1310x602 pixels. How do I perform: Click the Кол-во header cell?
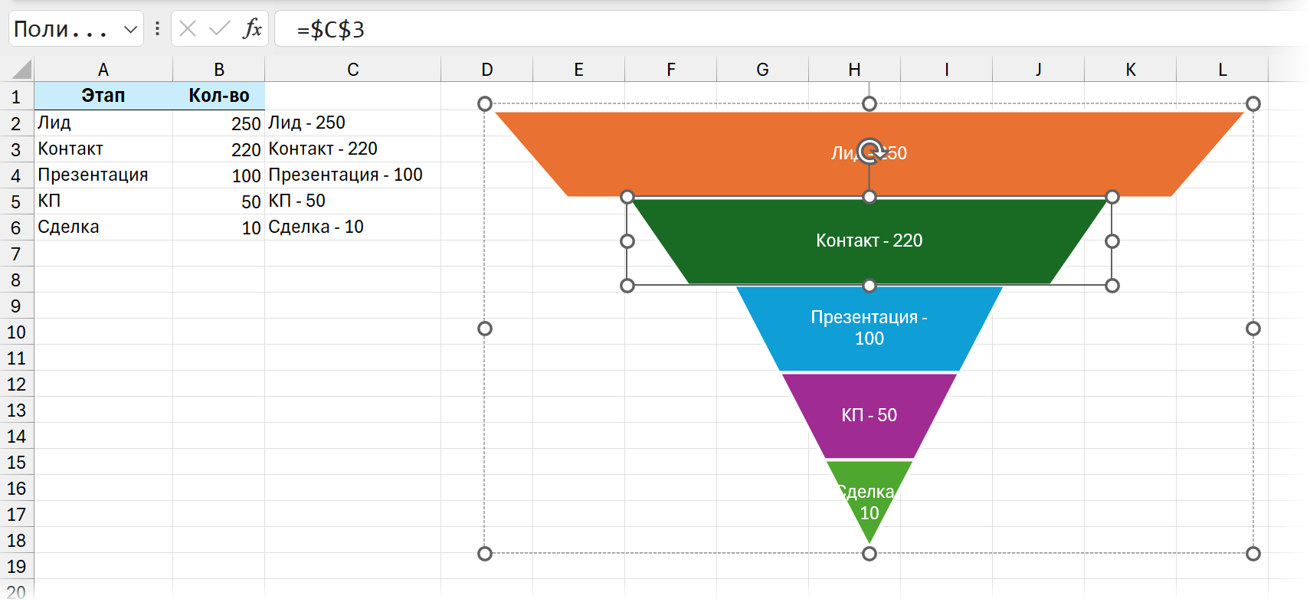[x=218, y=96]
